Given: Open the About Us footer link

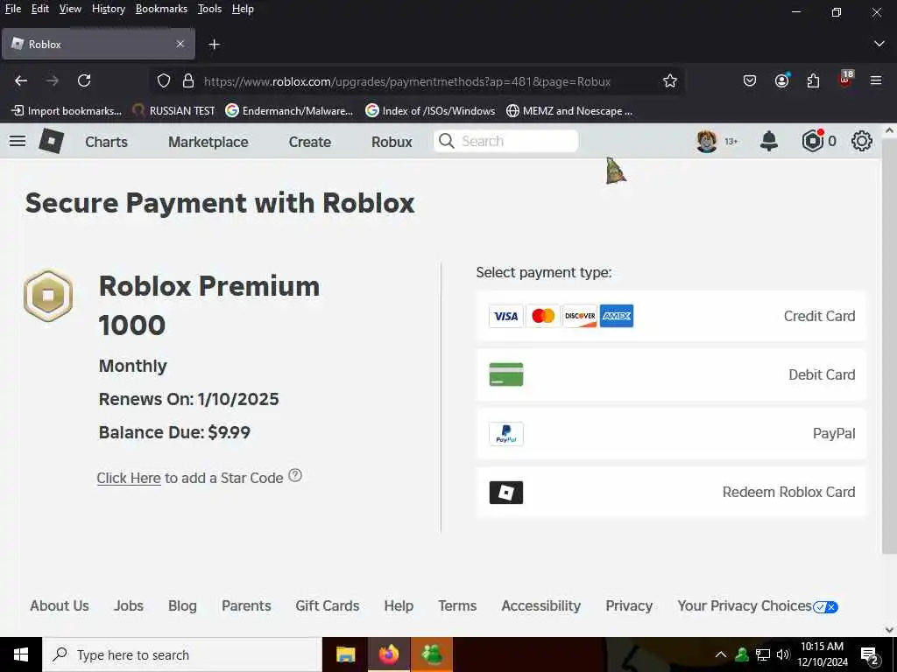Looking at the screenshot, I should tap(60, 605).
